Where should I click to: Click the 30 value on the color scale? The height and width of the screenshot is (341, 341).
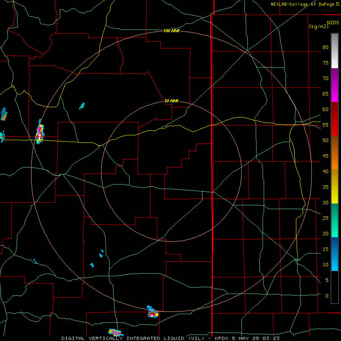(325, 202)
